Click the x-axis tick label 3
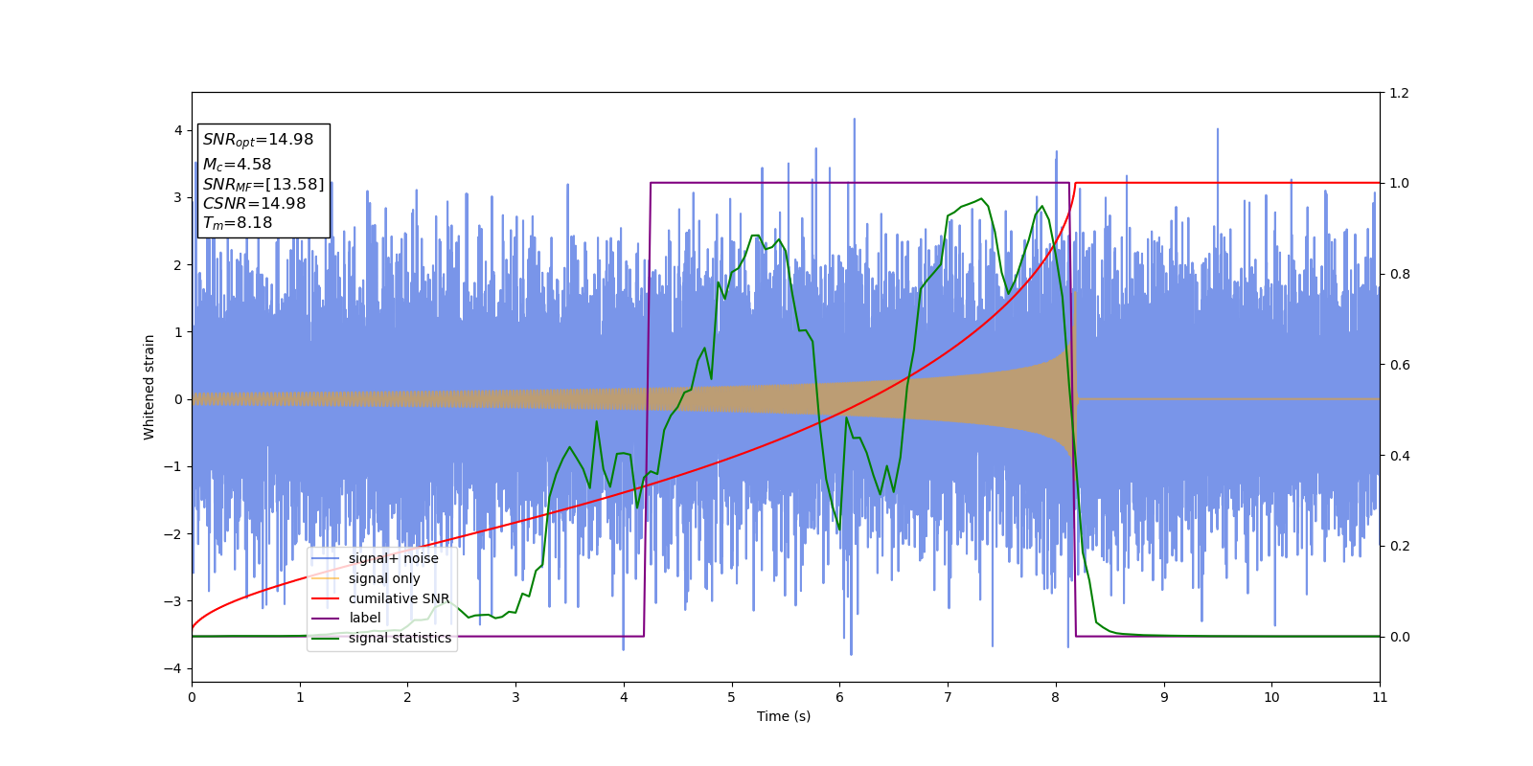 (x=515, y=697)
